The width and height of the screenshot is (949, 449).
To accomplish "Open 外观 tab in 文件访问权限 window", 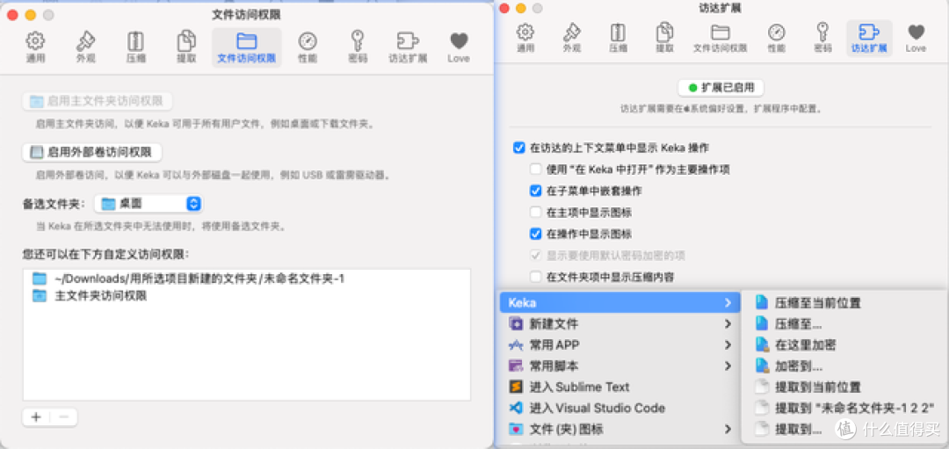I will coord(85,47).
